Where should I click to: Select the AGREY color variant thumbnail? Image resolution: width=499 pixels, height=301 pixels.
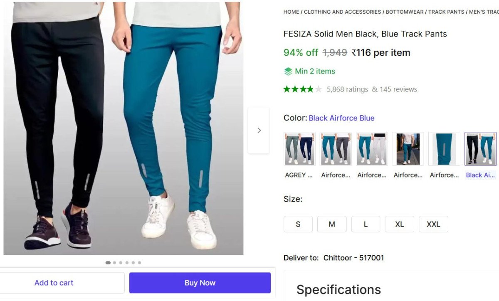click(299, 149)
